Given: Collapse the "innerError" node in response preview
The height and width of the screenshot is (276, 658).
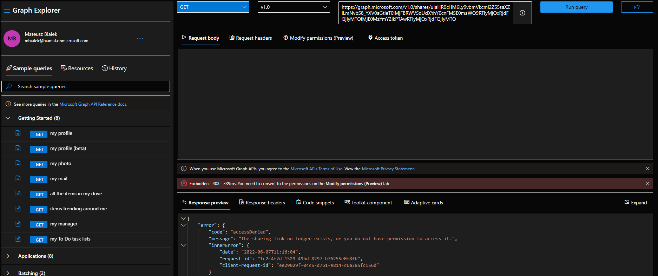Looking at the screenshot, I should [x=183, y=245].
